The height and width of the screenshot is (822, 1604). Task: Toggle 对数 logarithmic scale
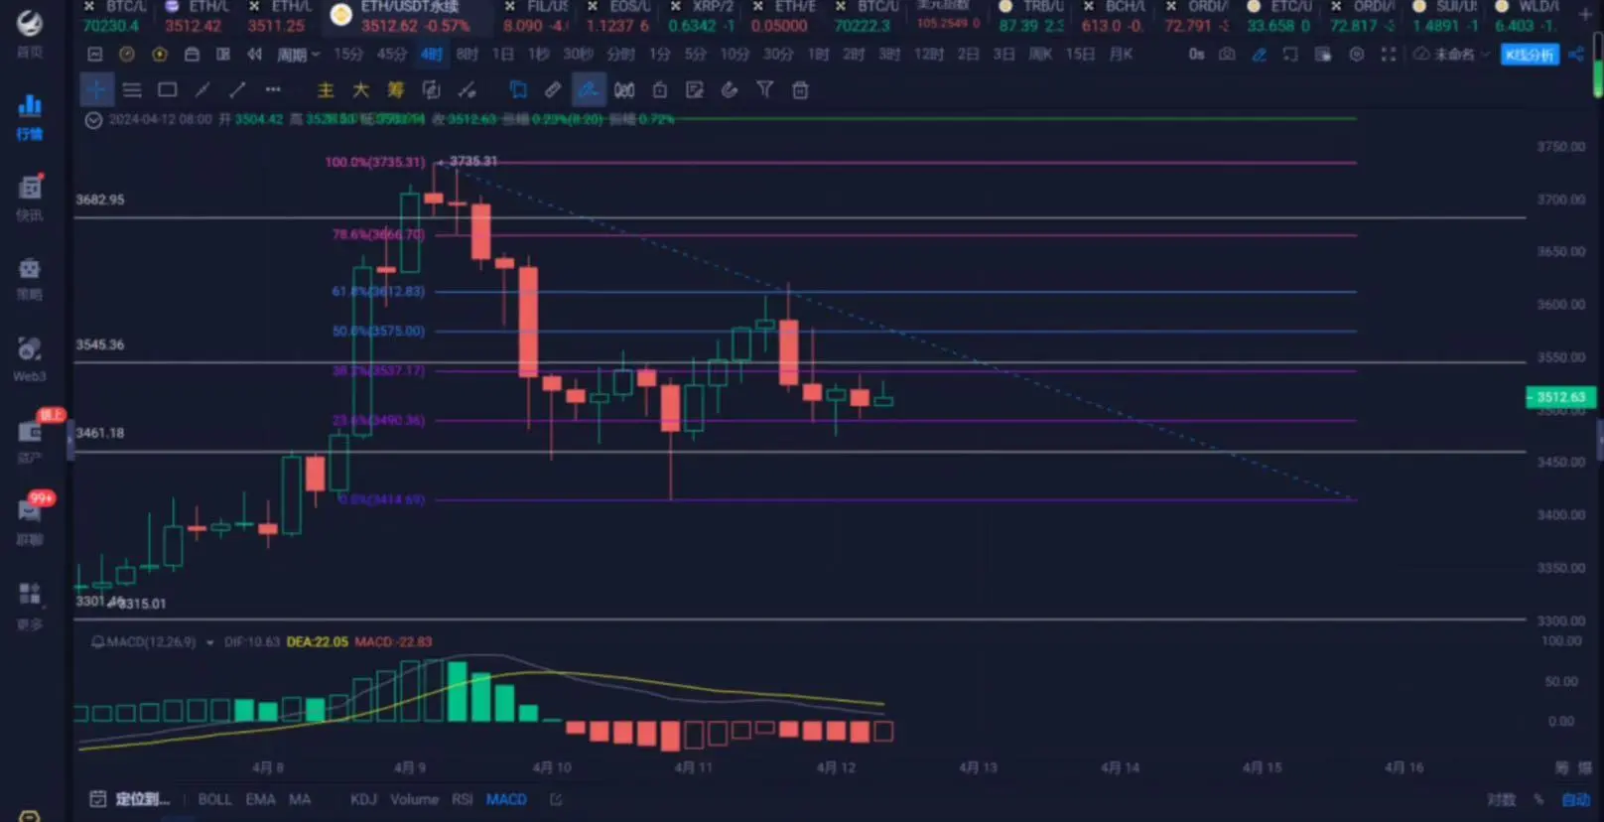click(1502, 799)
